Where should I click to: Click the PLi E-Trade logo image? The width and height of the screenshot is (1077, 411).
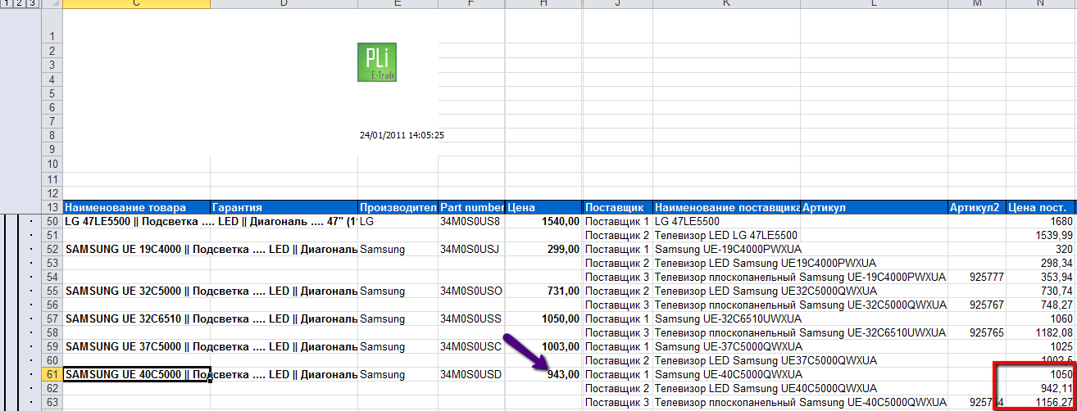(x=378, y=61)
